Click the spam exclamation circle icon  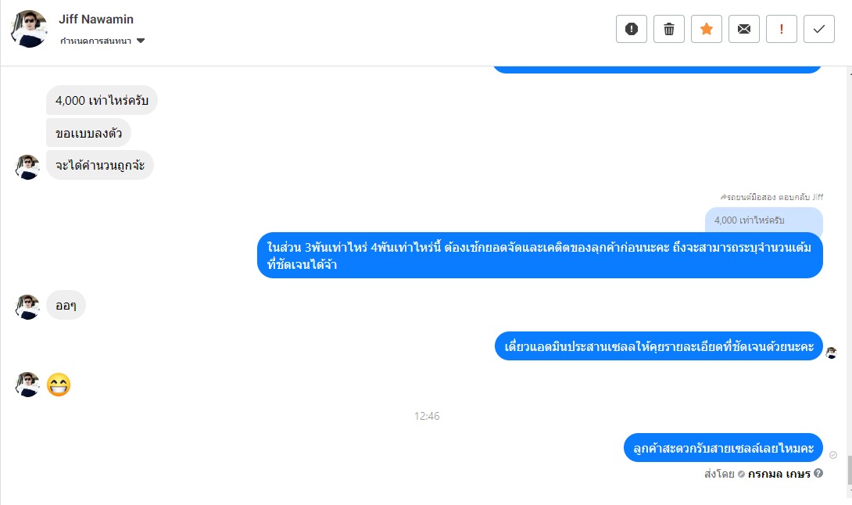[632, 29]
